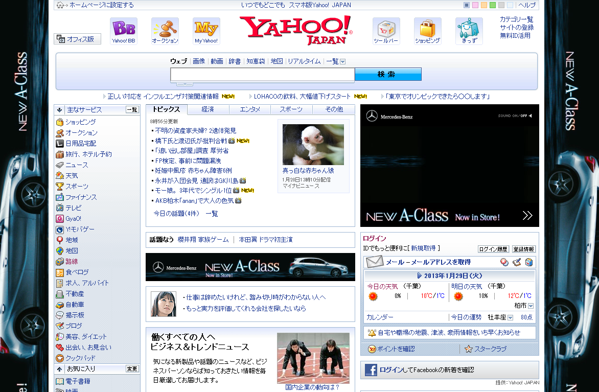Open the Yahoo! BB icon

pos(123,31)
